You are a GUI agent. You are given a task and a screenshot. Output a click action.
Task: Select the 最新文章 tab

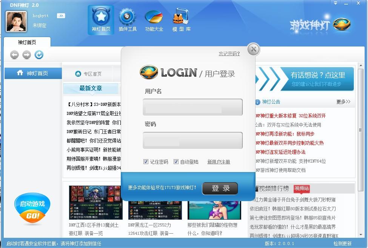(x=91, y=88)
